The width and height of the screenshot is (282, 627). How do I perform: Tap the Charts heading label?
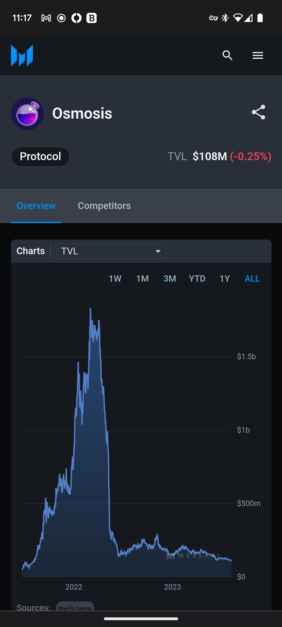pos(31,251)
